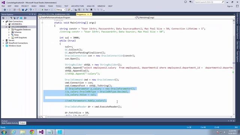Click the Find in Files toolbar icon
The height and width of the screenshot is (135, 240).
(x=69, y=10)
